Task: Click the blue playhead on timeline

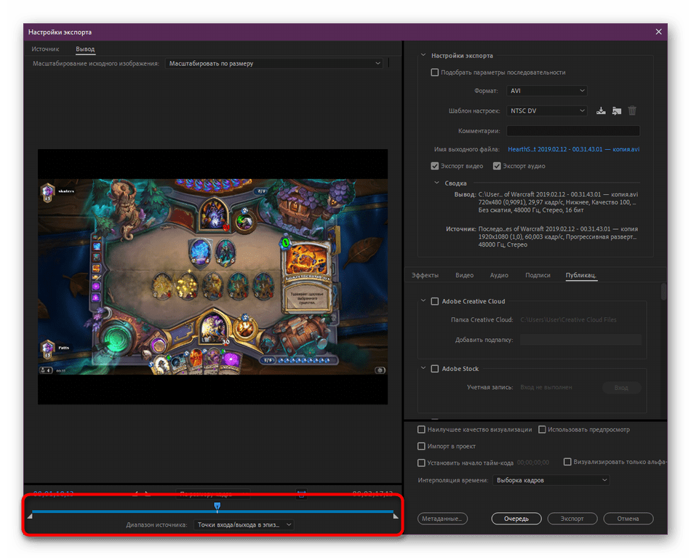Action: 217,506
